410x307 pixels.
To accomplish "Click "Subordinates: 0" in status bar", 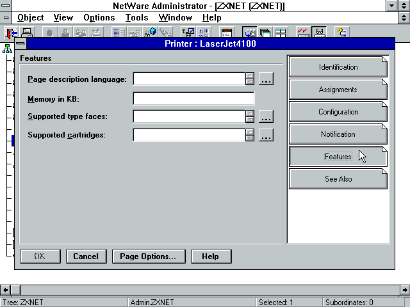I will 349,303.
